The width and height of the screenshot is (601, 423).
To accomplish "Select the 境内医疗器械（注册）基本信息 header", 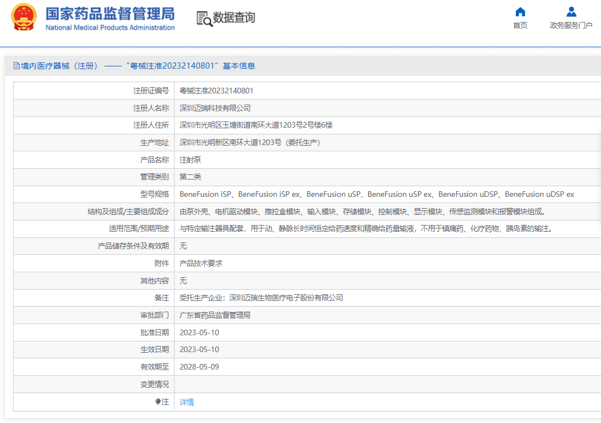I will [134, 66].
